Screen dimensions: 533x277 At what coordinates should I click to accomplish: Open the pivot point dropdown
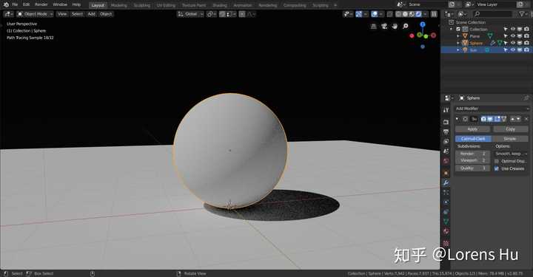(x=212, y=14)
